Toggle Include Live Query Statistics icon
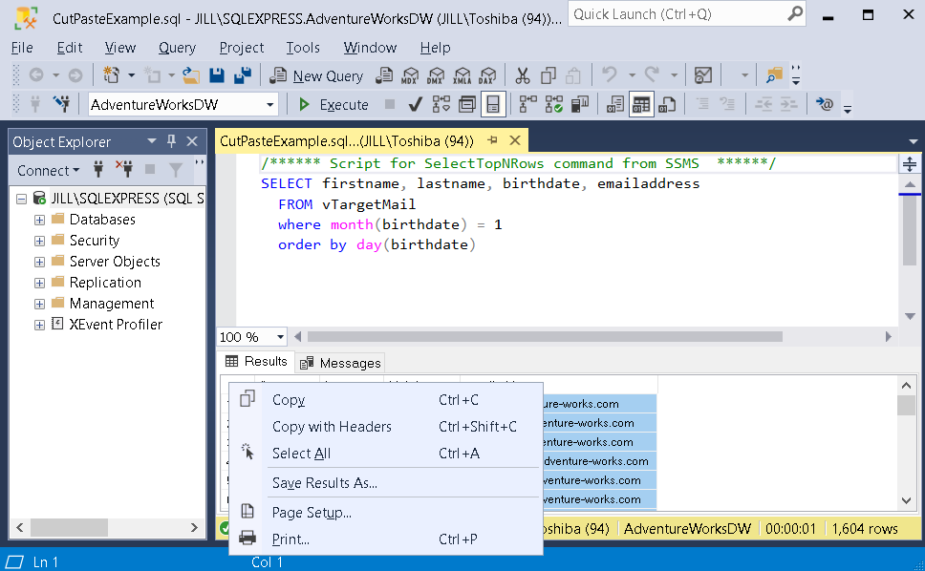This screenshot has width=925, height=571. click(553, 105)
